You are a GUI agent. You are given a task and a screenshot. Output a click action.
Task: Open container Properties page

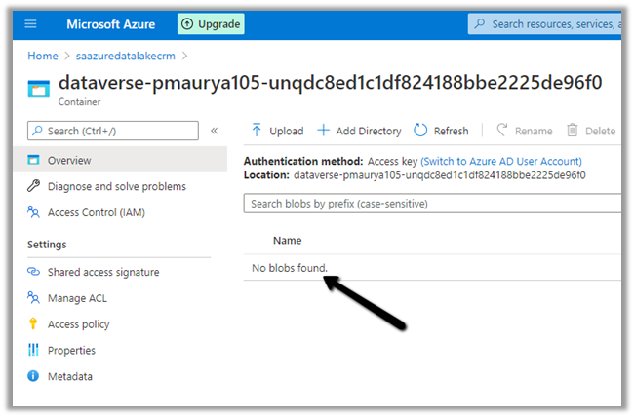pyautogui.click(x=71, y=350)
